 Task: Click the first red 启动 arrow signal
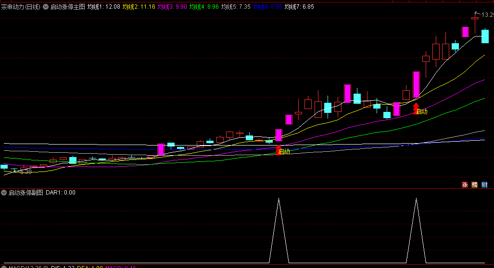[x=279, y=150]
